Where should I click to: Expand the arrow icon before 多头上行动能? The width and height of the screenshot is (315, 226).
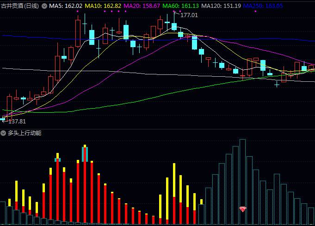[4, 133]
